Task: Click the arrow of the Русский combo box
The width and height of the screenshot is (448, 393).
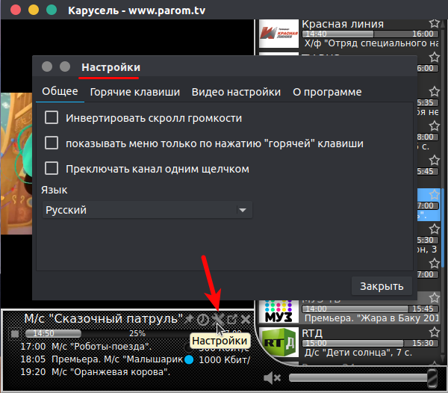Action: (x=243, y=210)
